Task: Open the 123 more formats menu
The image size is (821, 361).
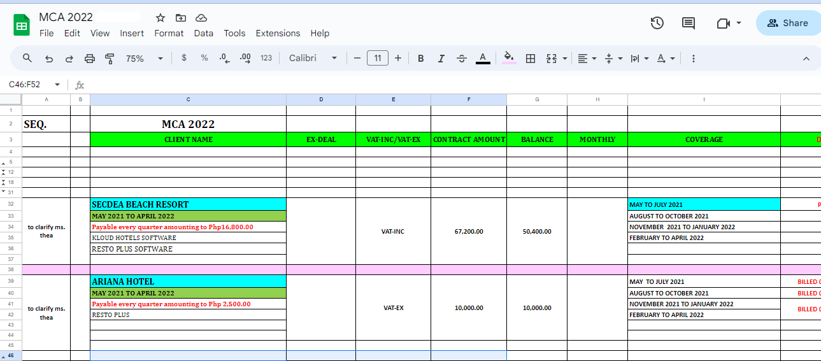Action: 266,58
